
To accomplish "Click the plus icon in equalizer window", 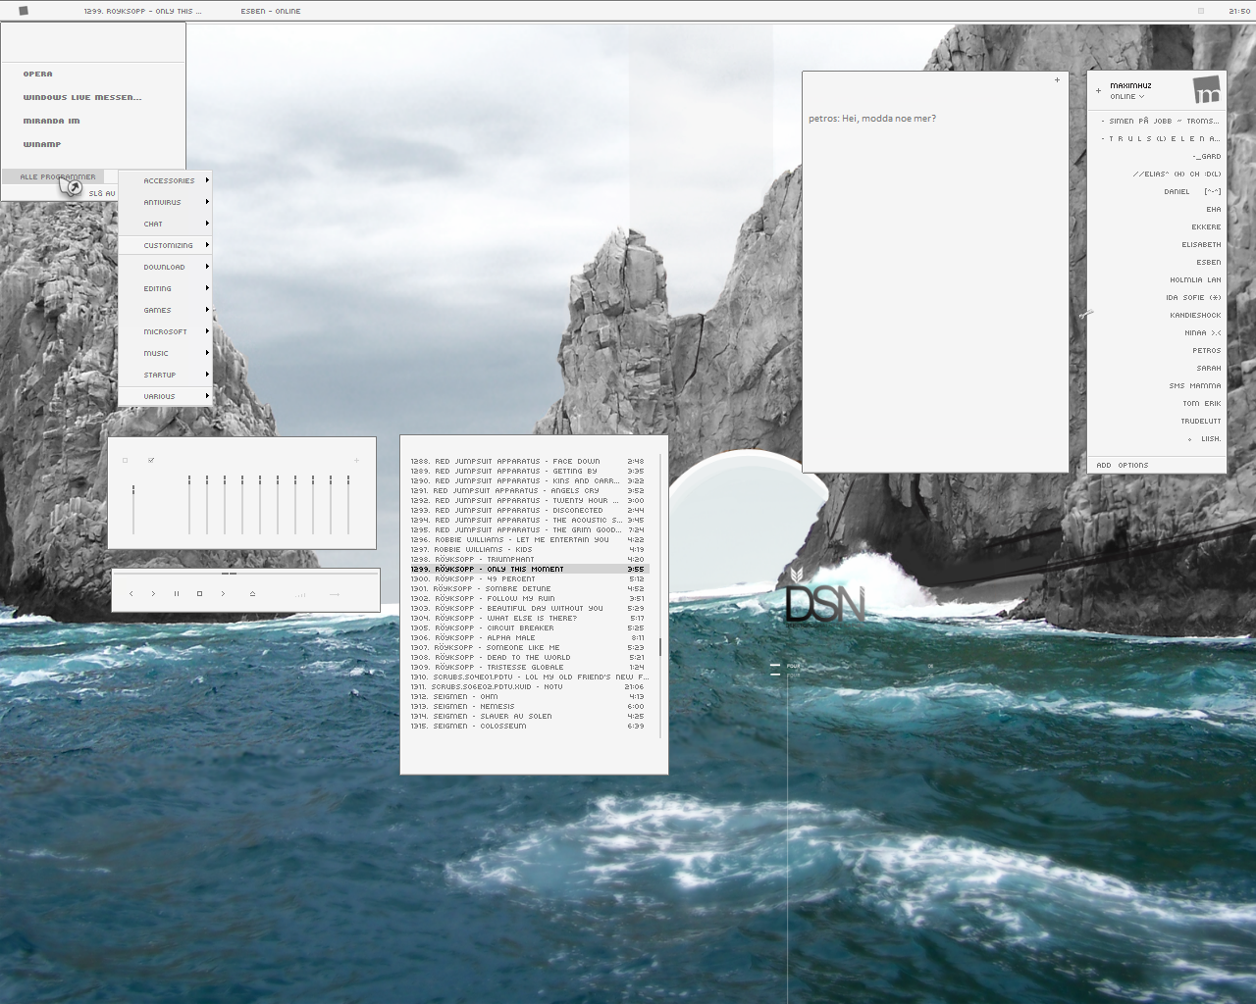I will [356, 460].
